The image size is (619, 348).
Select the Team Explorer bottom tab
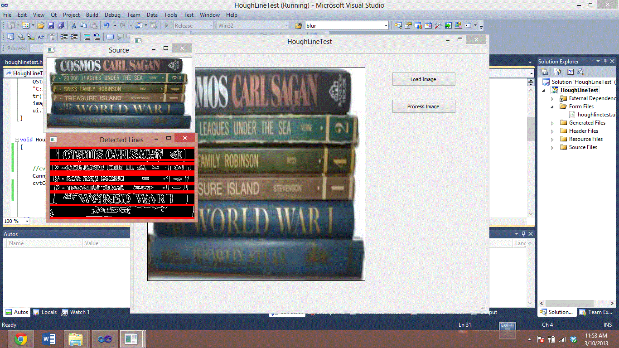coord(597,312)
